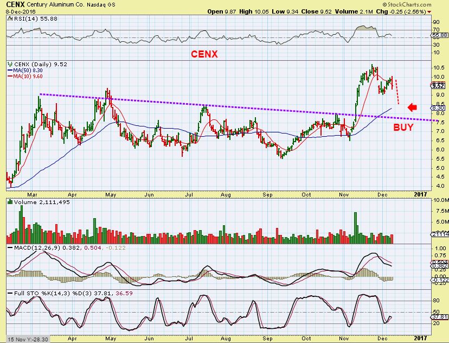Screen dimensions: 449x343
Task: Click the 4.0 price axis label
Action: click(x=440, y=186)
